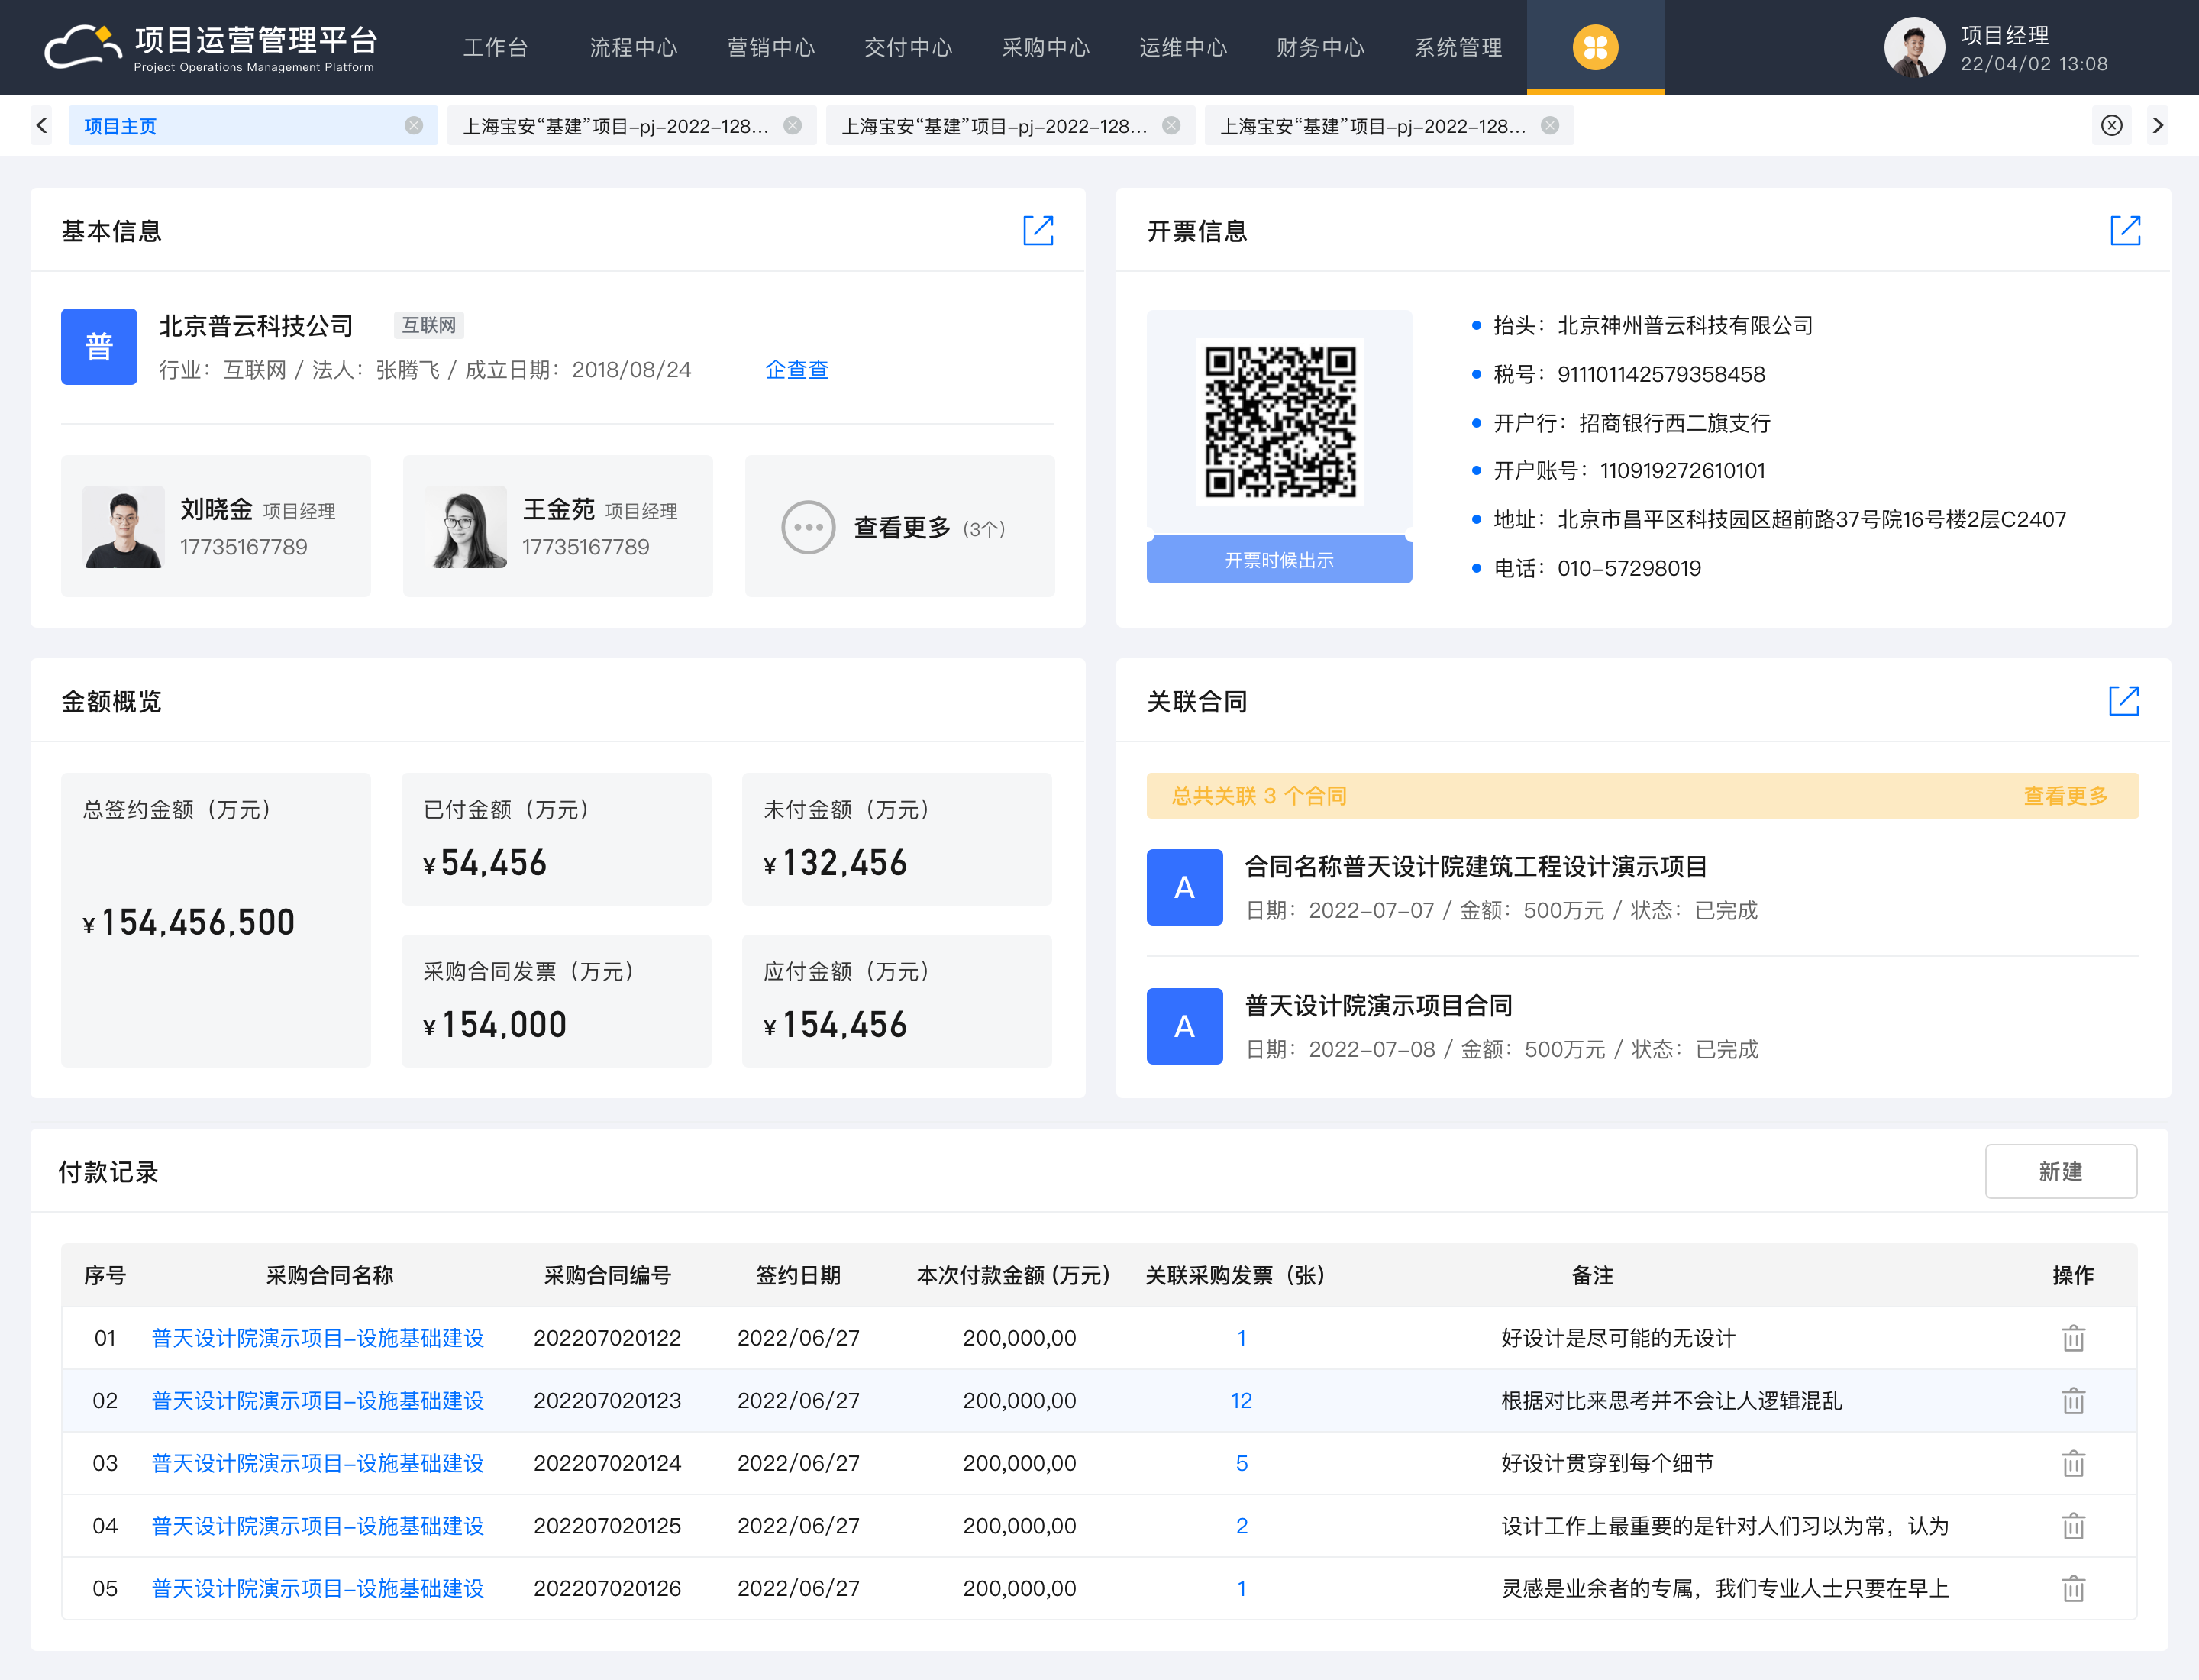Open the orange four-dot app launcher icon

pos(1594,47)
